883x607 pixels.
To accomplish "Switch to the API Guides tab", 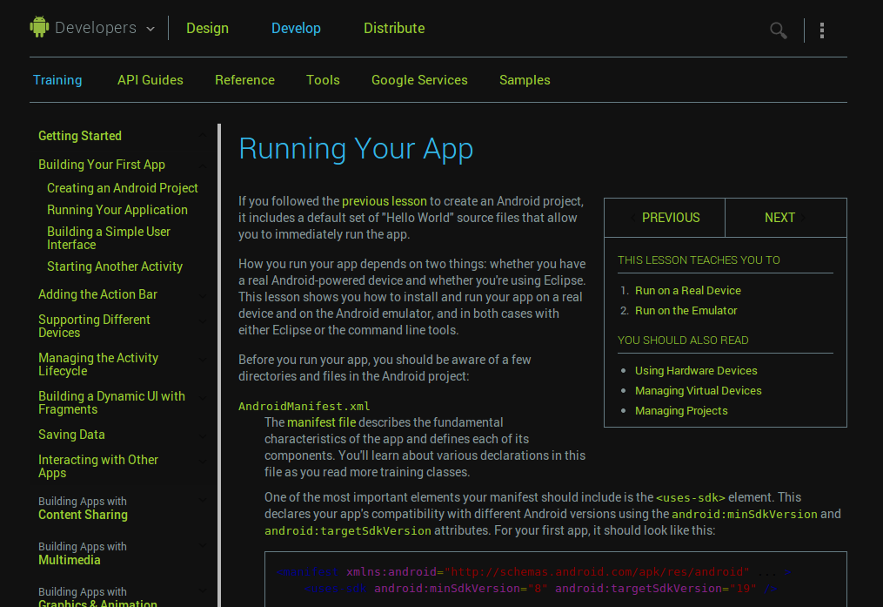I will pyautogui.click(x=151, y=80).
